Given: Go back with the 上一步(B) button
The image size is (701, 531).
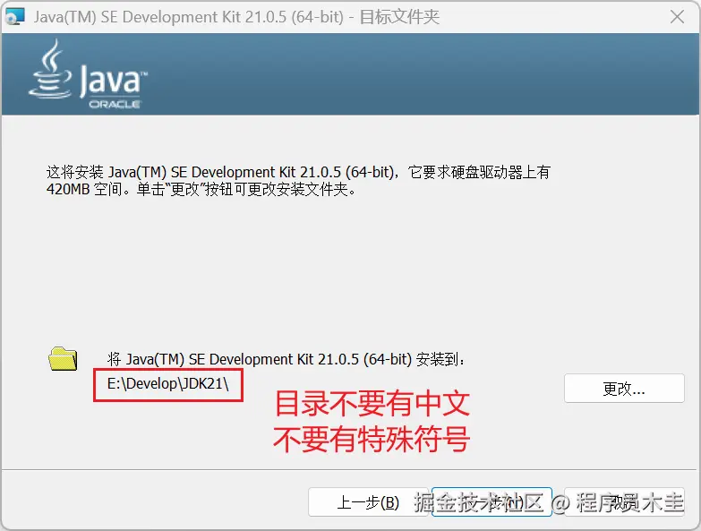Looking at the screenshot, I should pos(368,502).
